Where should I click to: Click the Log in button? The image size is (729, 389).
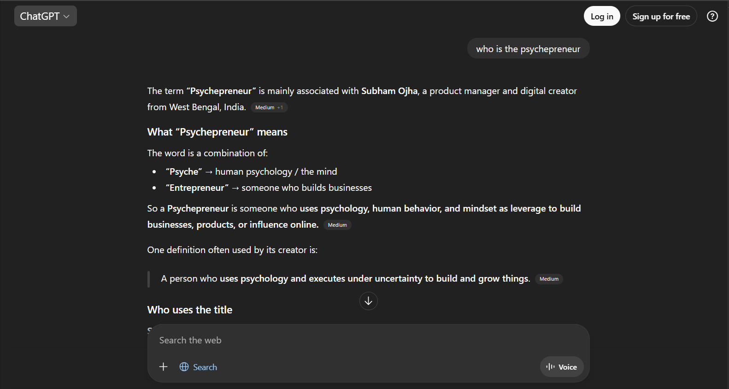(602, 15)
